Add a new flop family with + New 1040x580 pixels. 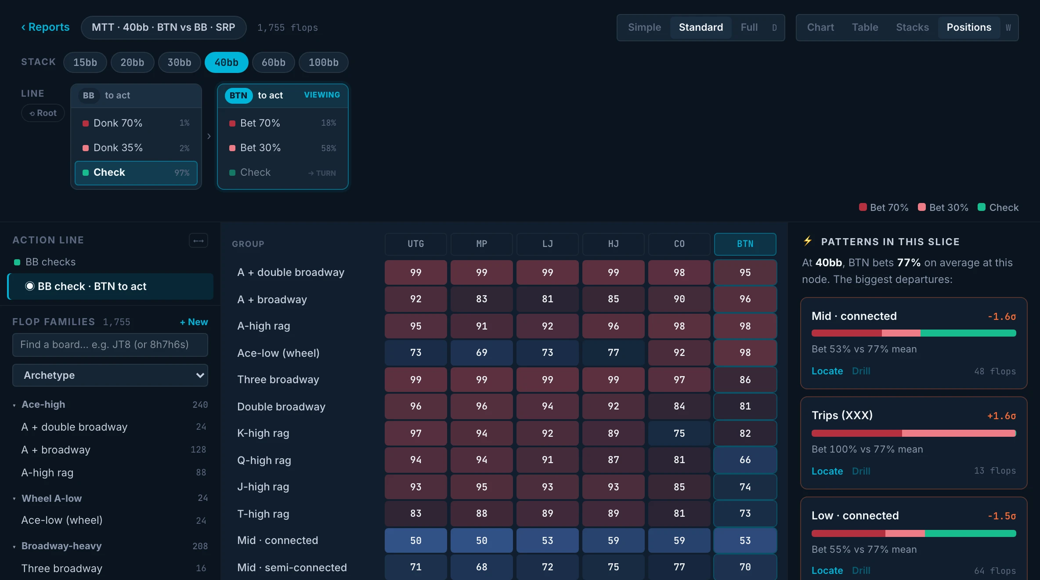pos(194,322)
